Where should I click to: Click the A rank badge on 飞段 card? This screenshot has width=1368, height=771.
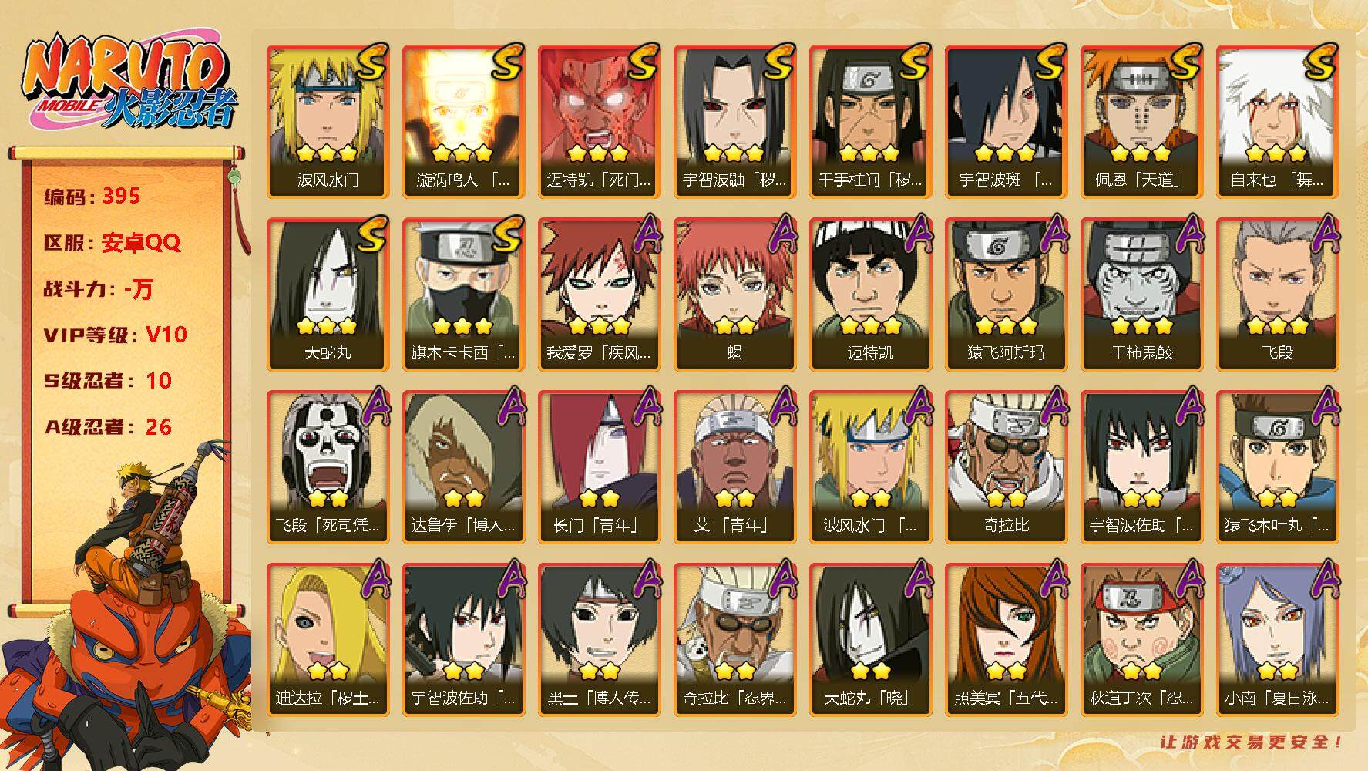pyautogui.click(x=1323, y=234)
